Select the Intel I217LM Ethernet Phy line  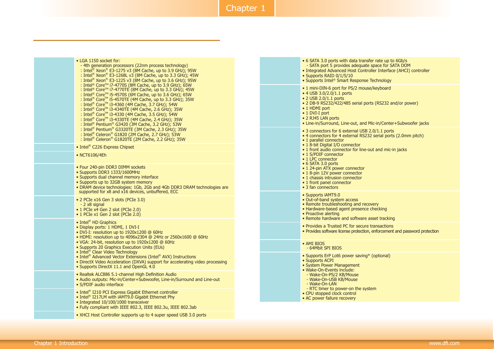[126, 297]
